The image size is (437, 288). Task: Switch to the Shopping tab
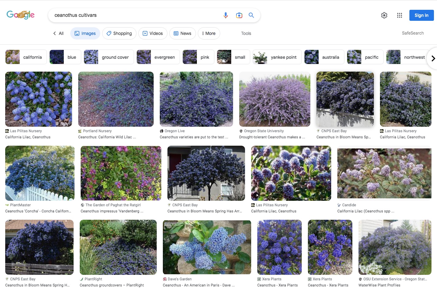click(119, 33)
